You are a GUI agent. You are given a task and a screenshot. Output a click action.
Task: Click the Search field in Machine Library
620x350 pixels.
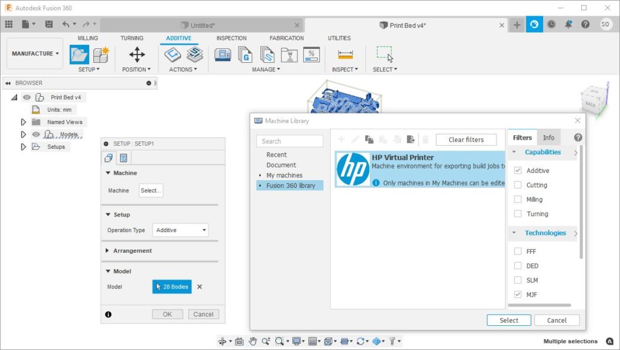[x=289, y=141]
